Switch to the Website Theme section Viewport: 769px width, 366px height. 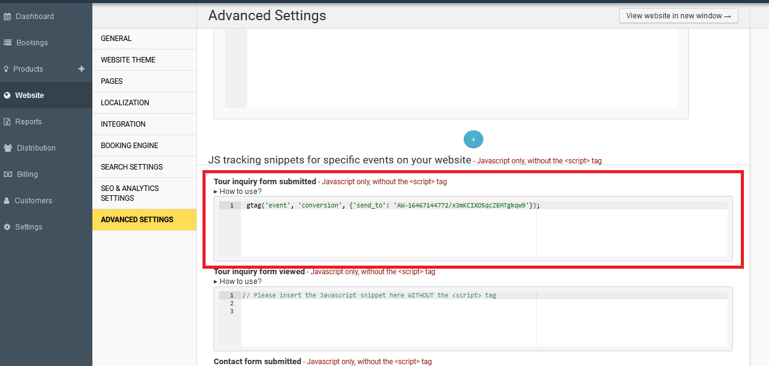pyautogui.click(x=128, y=60)
